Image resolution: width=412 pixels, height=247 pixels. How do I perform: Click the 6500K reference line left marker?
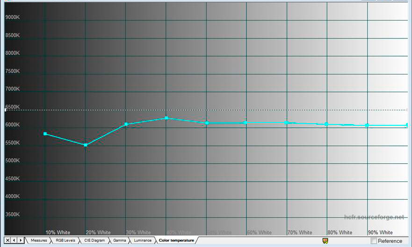[x=5, y=110]
